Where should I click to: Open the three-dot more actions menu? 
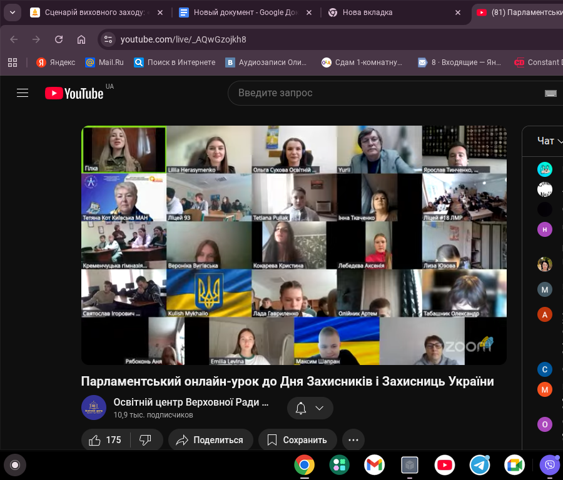[x=353, y=440]
